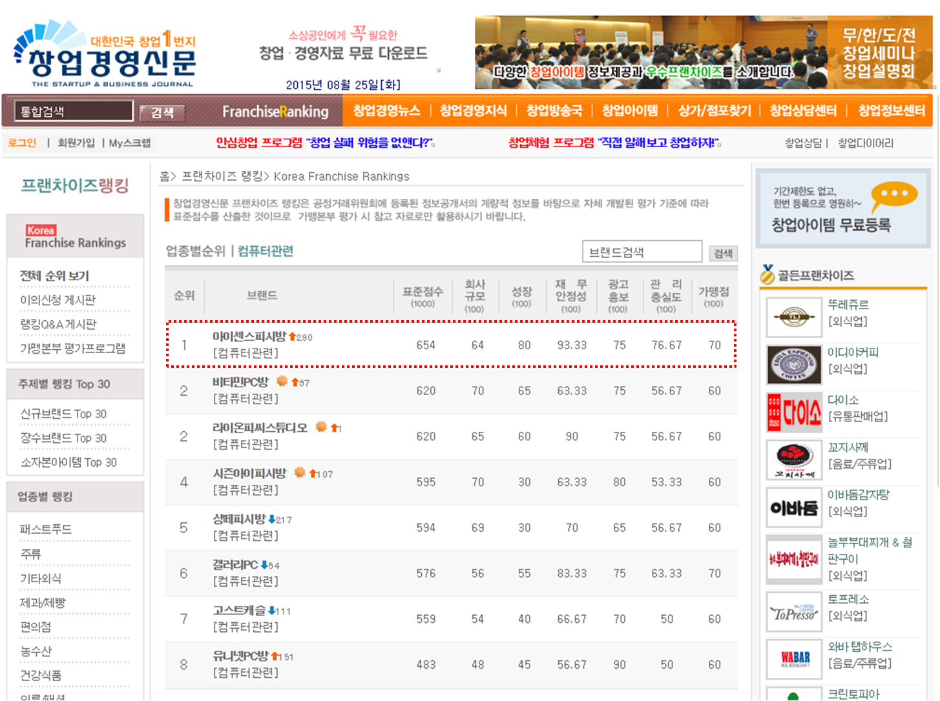Click the speech bubble icon on 창업아이템 무료등록 banner
940x701 pixels.
[893, 192]
